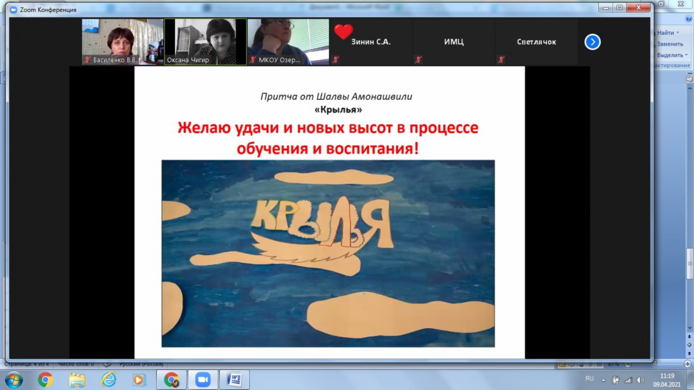This screenshot has height=390, width=694.
Task: Click the Заменить button in Word
Action: (670, 44)
